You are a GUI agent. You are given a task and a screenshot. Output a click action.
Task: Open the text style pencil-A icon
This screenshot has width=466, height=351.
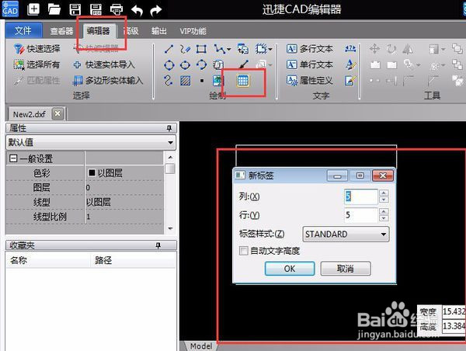point(350,64)
